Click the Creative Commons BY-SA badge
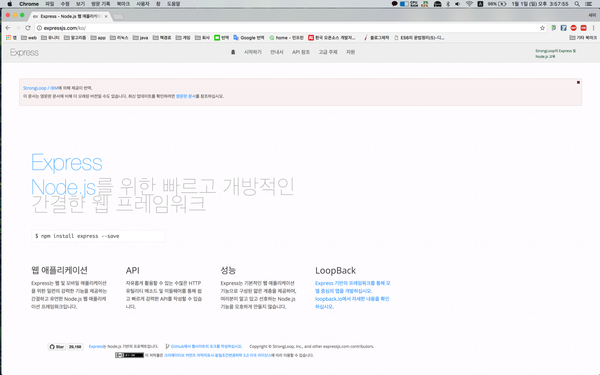Viewport: 600px width, 375px height. (129, 355)
